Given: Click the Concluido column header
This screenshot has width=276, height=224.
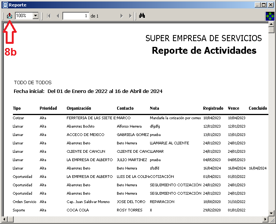Looking at the screenshot, I should pyautogui.click(x=258, y=108).
